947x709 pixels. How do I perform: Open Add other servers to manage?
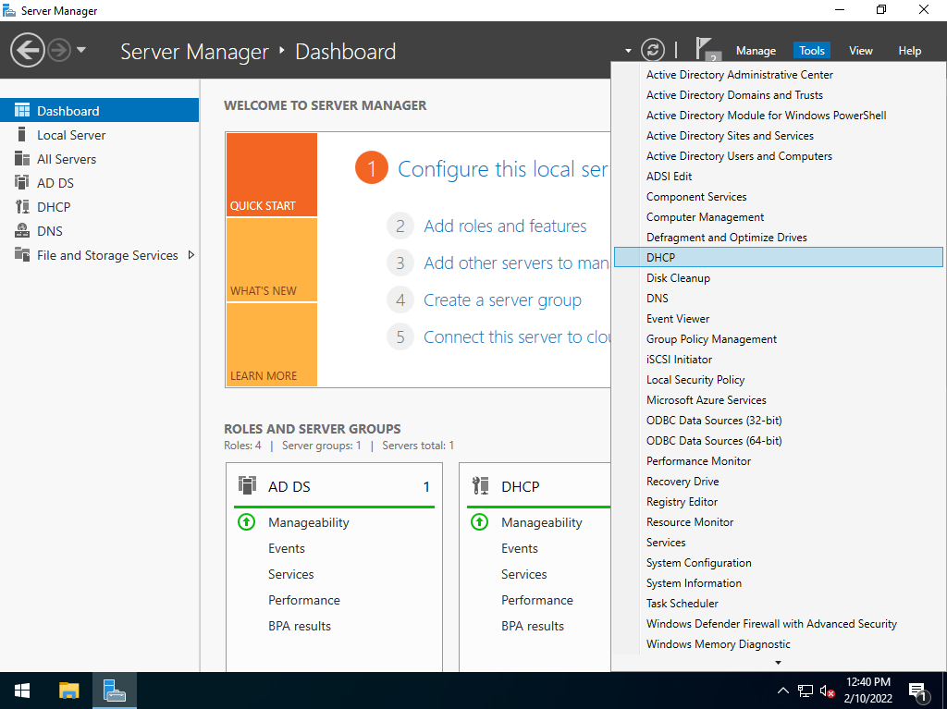[x=516, y=263]
